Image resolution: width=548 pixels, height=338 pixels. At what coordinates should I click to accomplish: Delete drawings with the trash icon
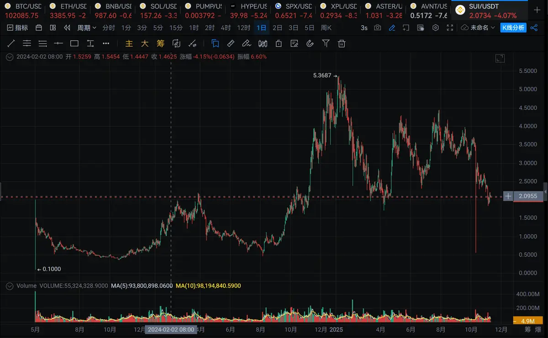point(341,44)
